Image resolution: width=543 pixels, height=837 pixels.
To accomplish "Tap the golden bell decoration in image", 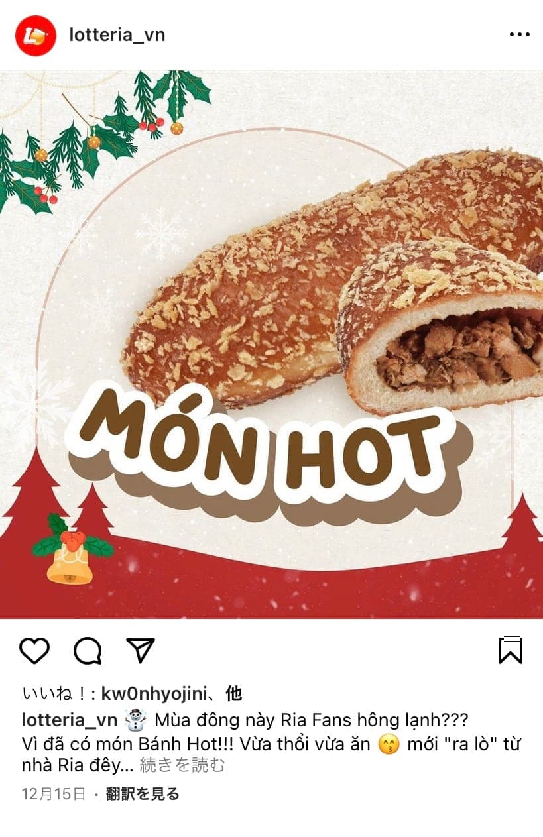I will (70, 558).
